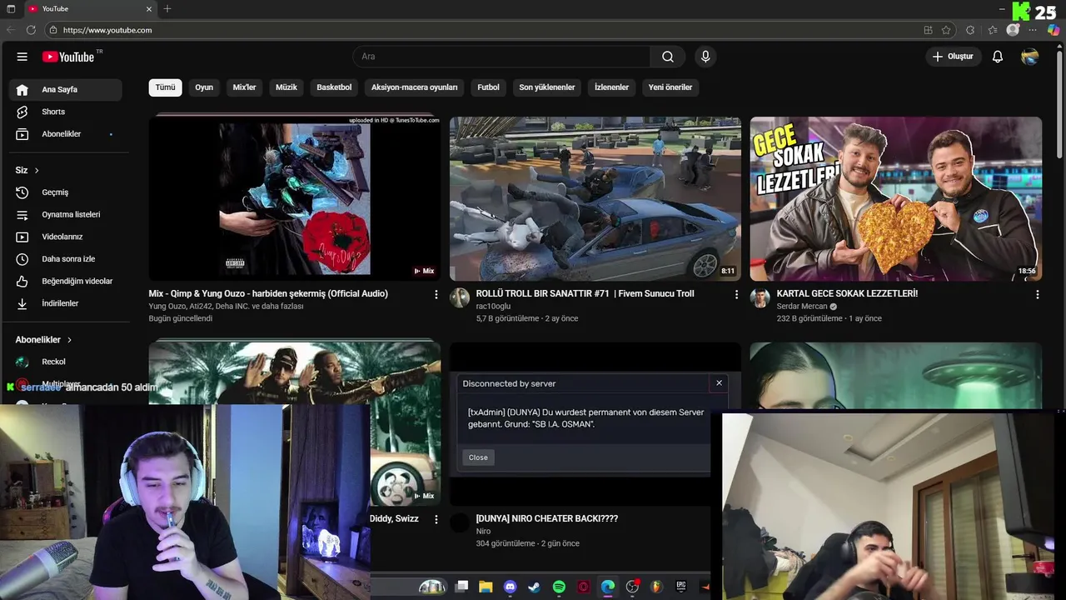
Task: Select the Futbol filter chip
Action: coord(488,87)
